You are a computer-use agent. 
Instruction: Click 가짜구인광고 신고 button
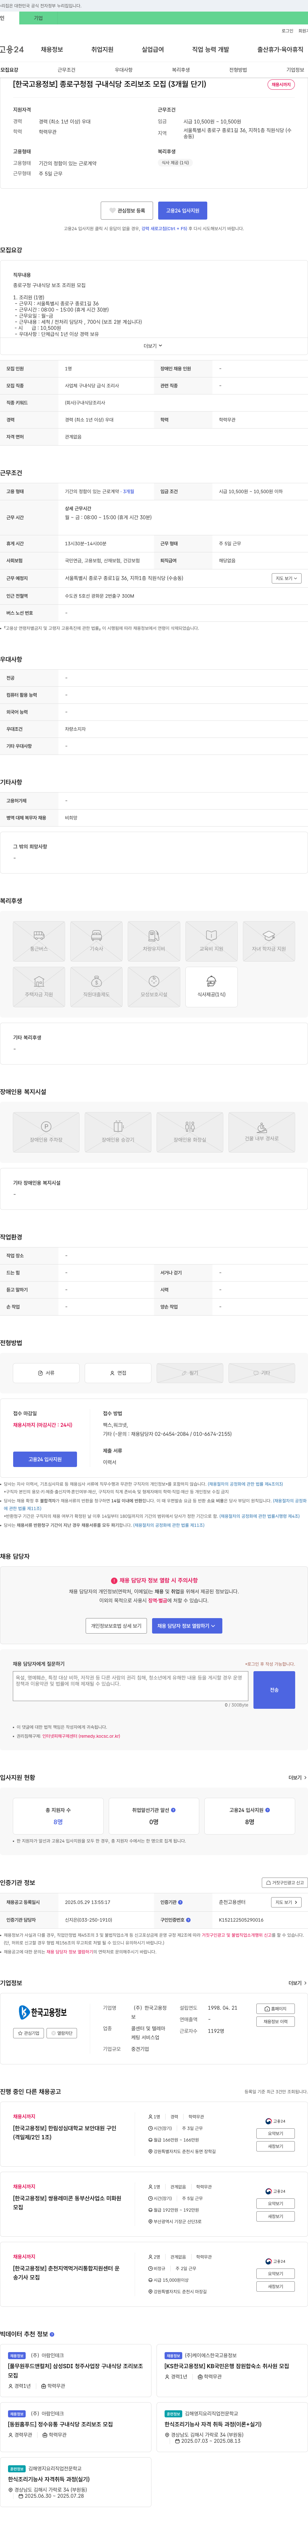[x=285, y=1882]
